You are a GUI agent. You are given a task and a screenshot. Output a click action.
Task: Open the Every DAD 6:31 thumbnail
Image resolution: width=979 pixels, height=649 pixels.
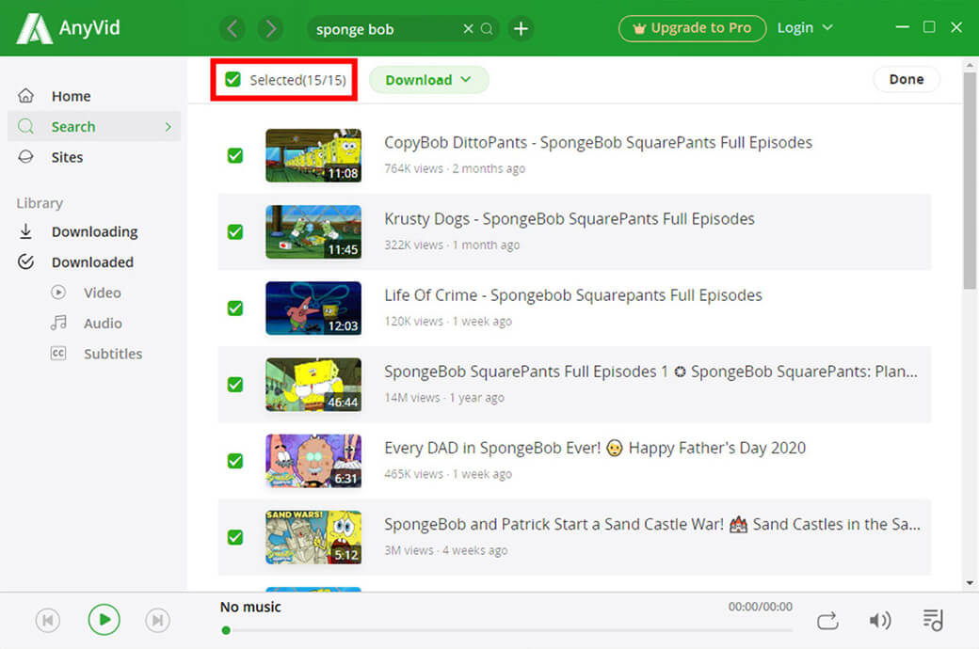313,461
